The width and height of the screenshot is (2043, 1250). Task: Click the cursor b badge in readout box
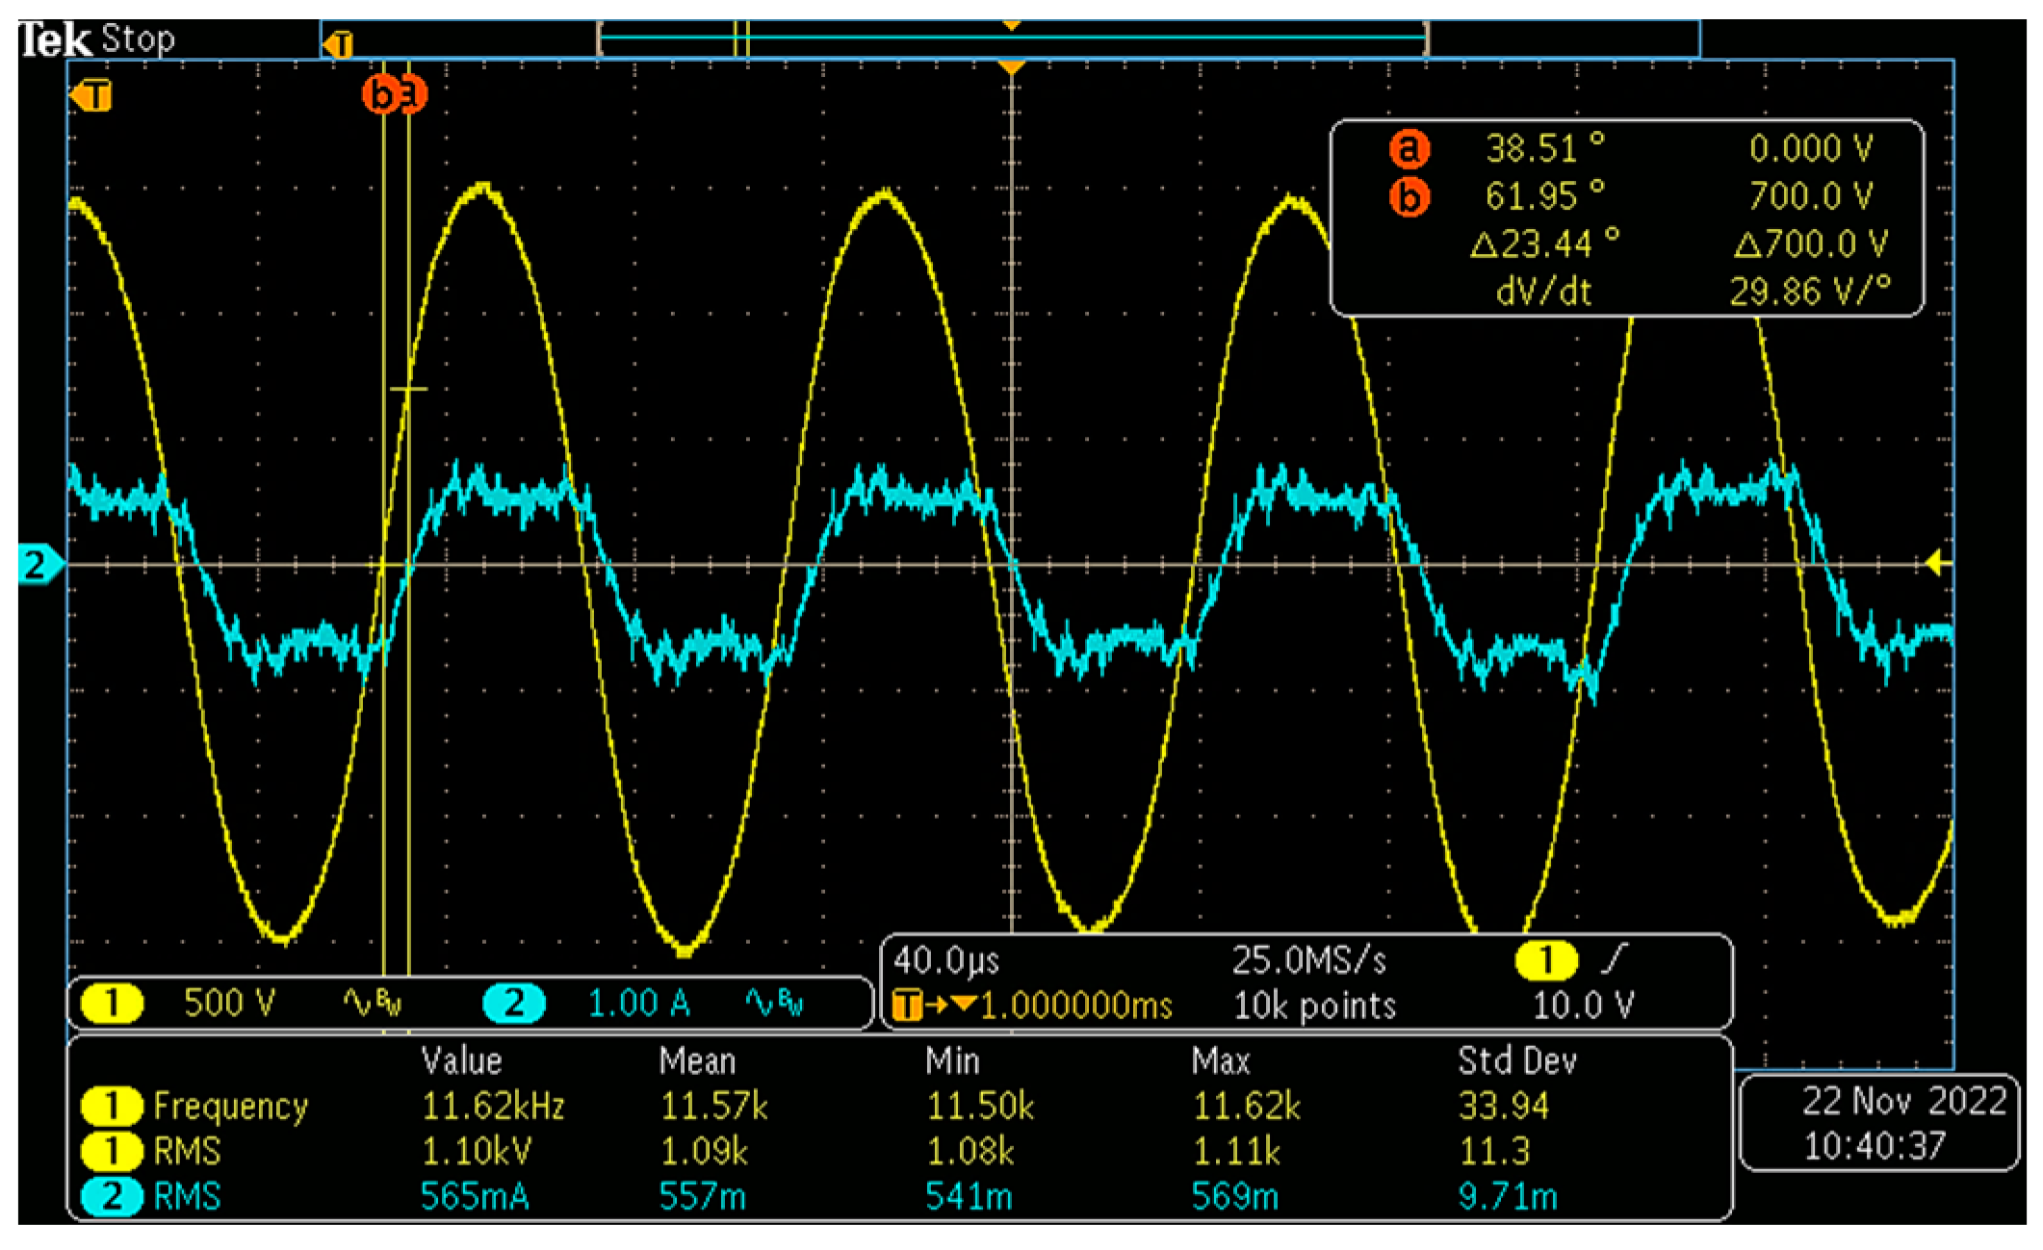pos(1409,197)
